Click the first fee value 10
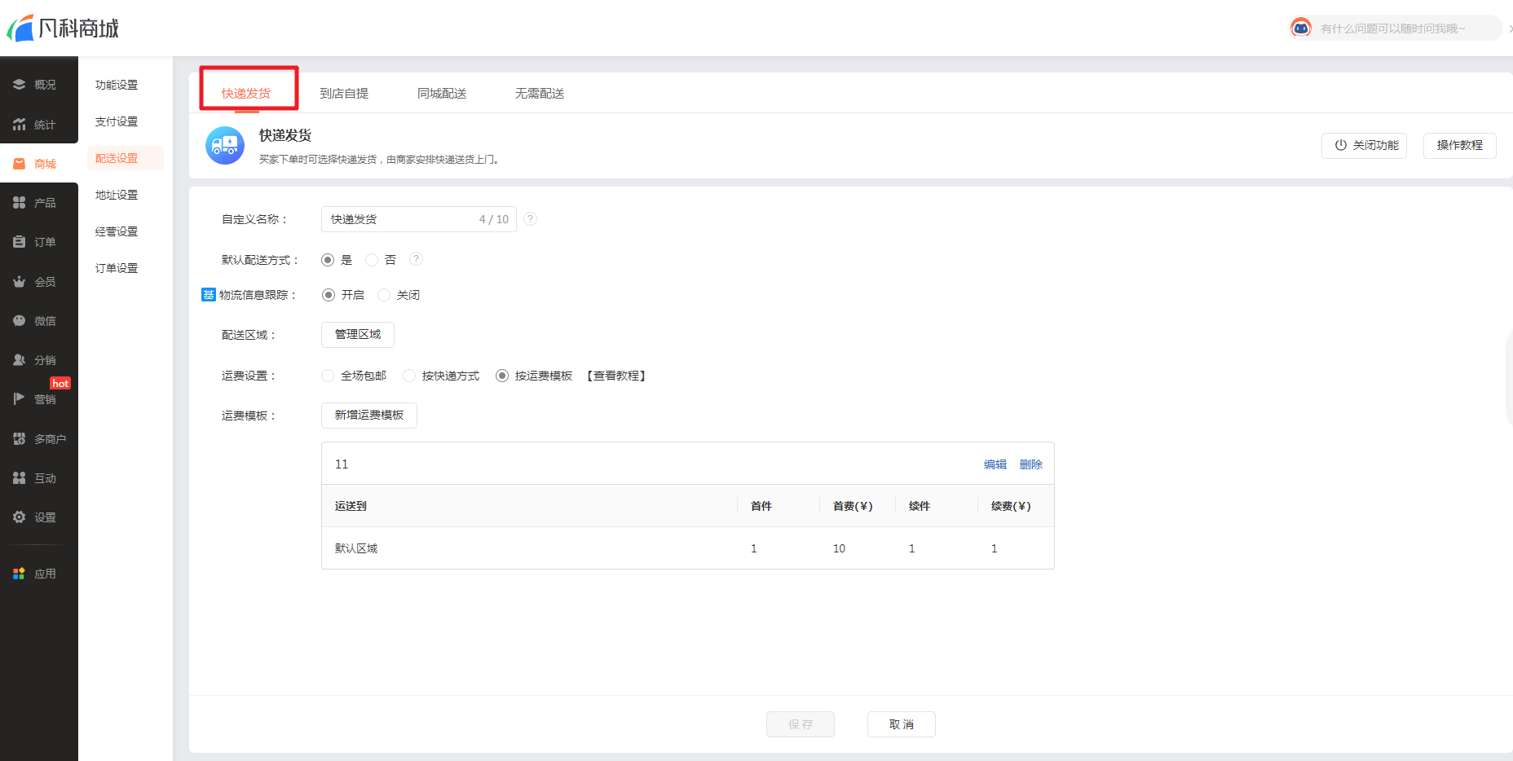The image size is (1513, 761). click(x=839, y=548)
